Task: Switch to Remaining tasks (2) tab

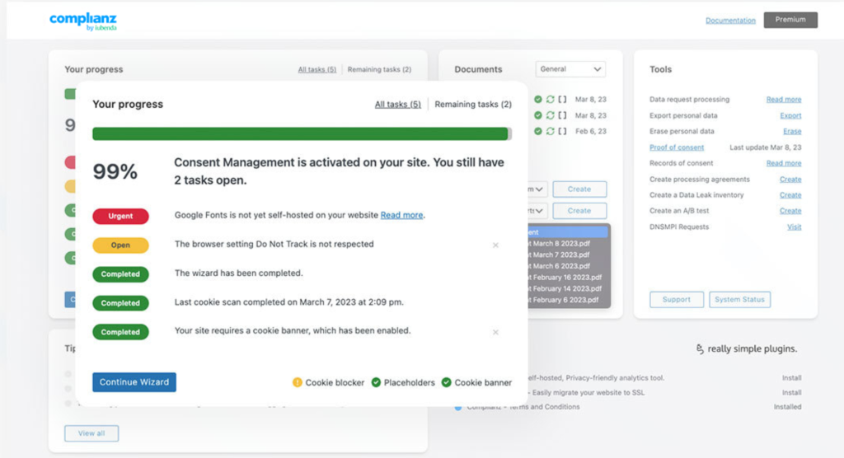Action: [x=473, y=105]
